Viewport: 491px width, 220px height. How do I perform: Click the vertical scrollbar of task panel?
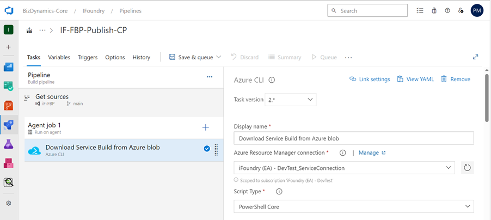487,97
